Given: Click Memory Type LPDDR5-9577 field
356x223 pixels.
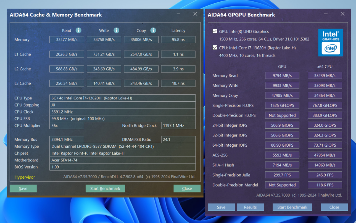Looking at the screenshot, I should click(x=123, y=146).
